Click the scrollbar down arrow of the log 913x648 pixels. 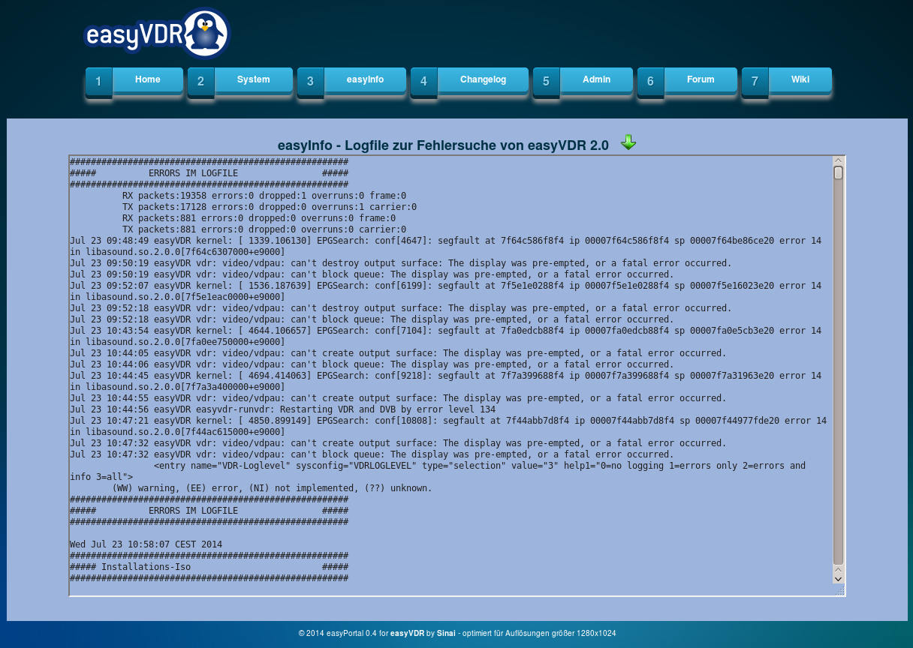[838, 578]
